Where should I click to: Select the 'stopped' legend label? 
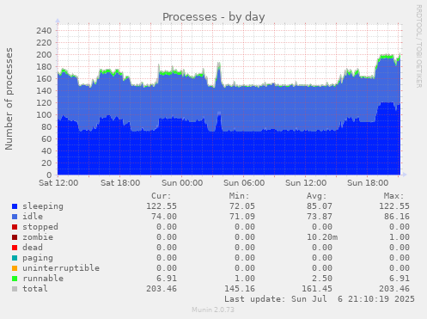click(x=40, y=227)
